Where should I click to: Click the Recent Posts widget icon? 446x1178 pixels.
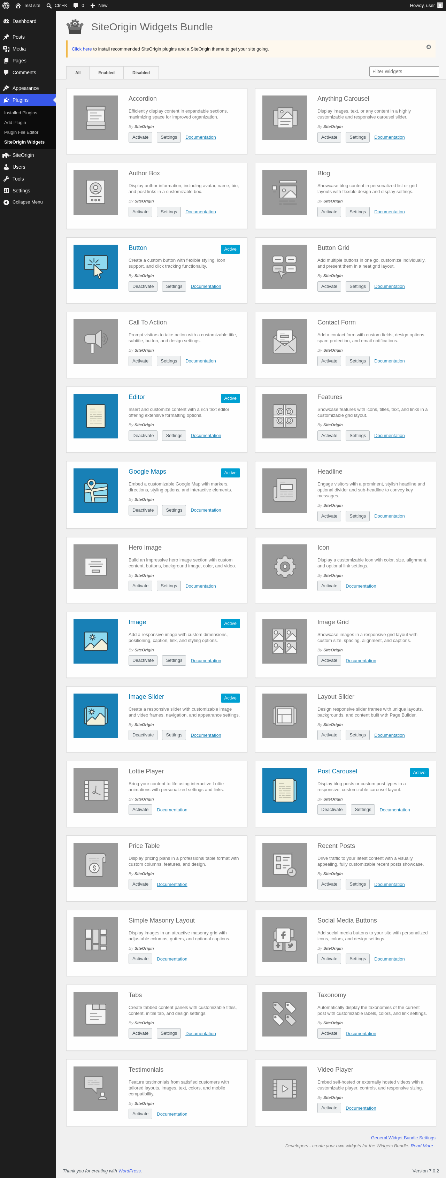point(284,864)
